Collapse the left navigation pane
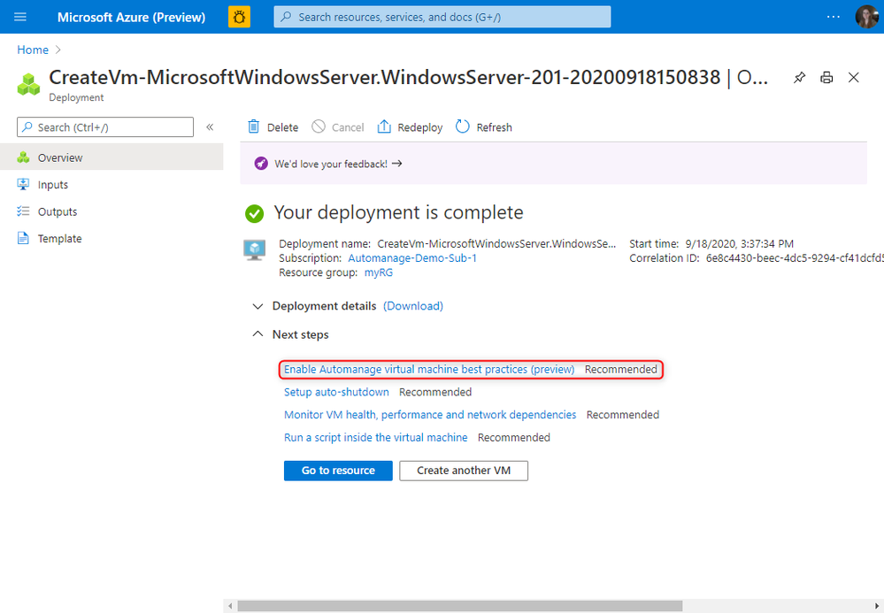884x613 pixels. point(210,127)
